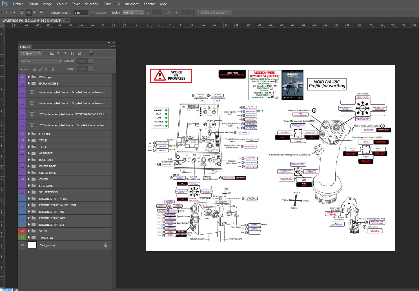Click the Améliorer le contour button

click(214, 13)
